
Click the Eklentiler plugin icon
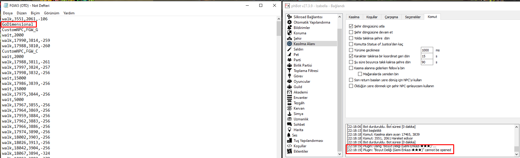coord(289,151)
